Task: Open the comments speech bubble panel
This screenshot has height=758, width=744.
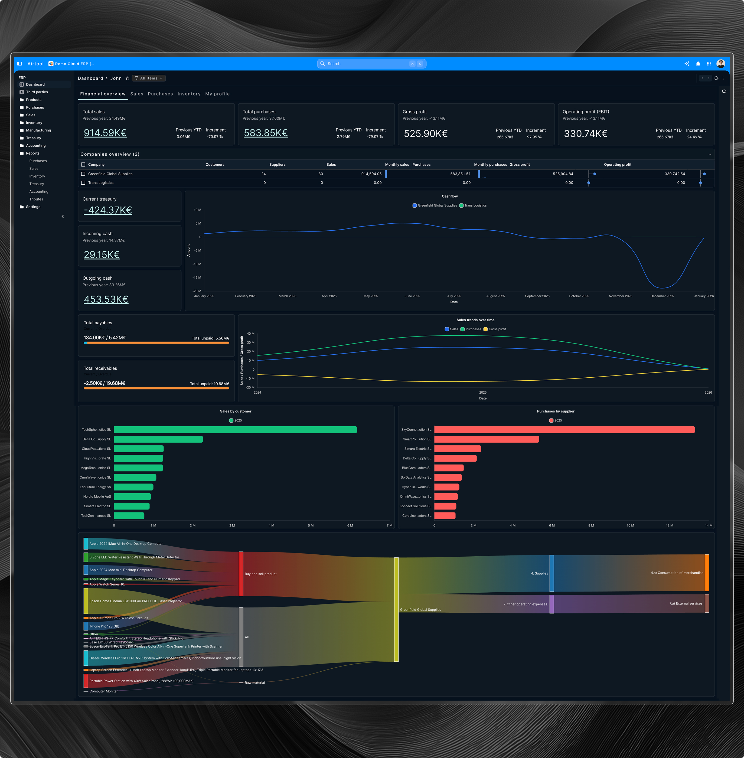Action: point(724,92)
